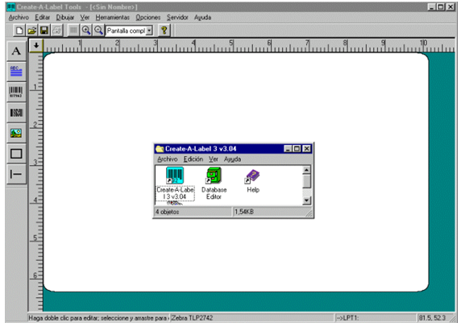The width and height of the screenshot is (461, 327).
Task: Open Archivo menu in folder window
Action: 168,159
